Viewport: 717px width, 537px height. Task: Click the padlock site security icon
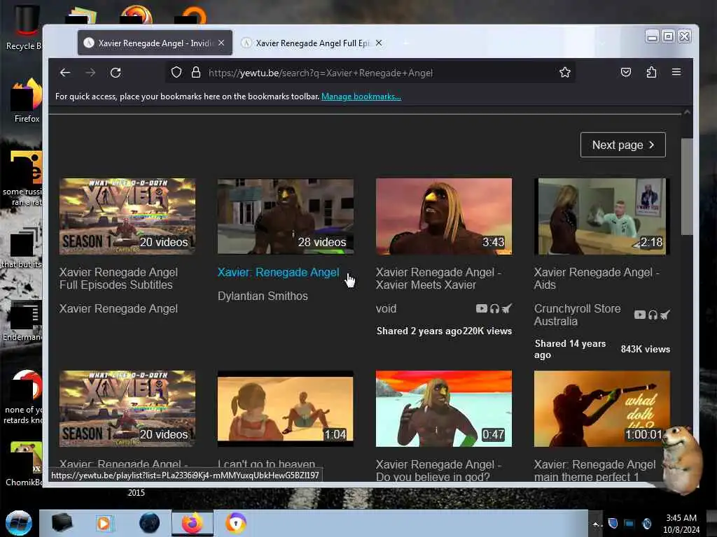(196, 72)
